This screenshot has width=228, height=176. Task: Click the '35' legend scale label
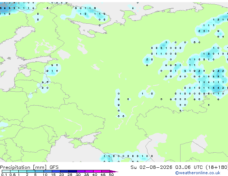click(86, 175)
